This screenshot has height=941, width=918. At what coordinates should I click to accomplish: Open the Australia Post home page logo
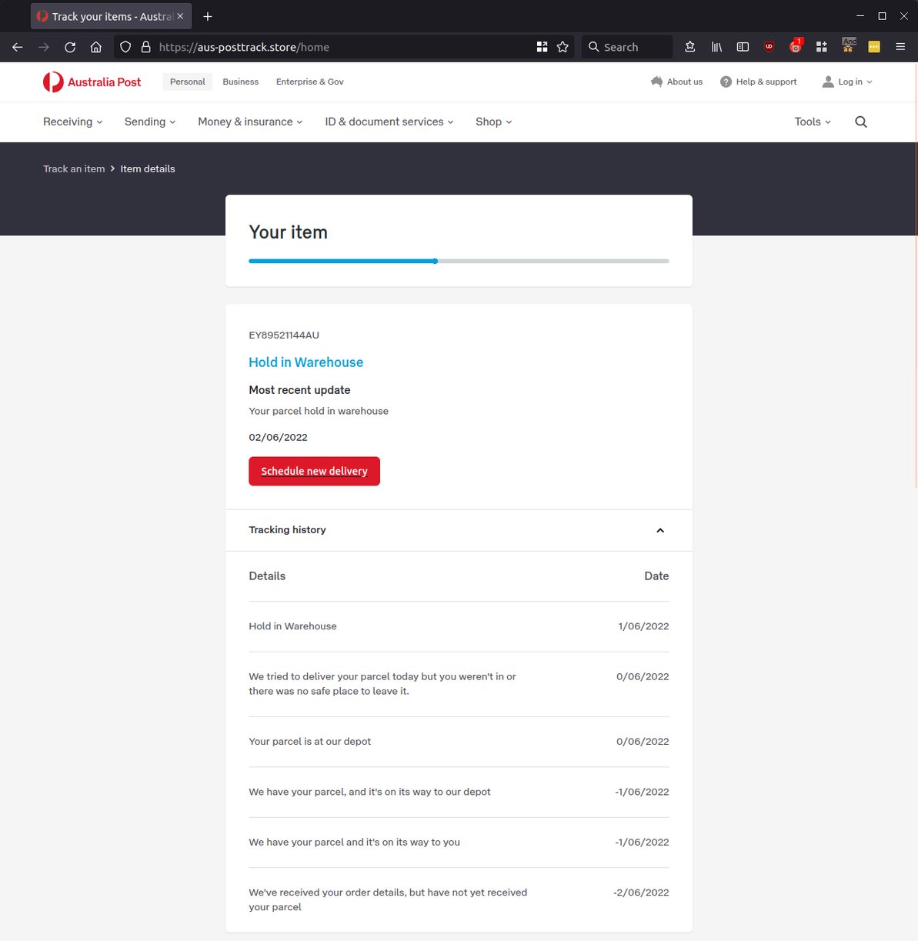coord(92,82)
